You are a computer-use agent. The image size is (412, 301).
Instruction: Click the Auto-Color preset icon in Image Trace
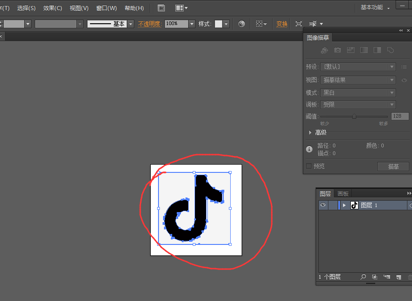point(324,50)
